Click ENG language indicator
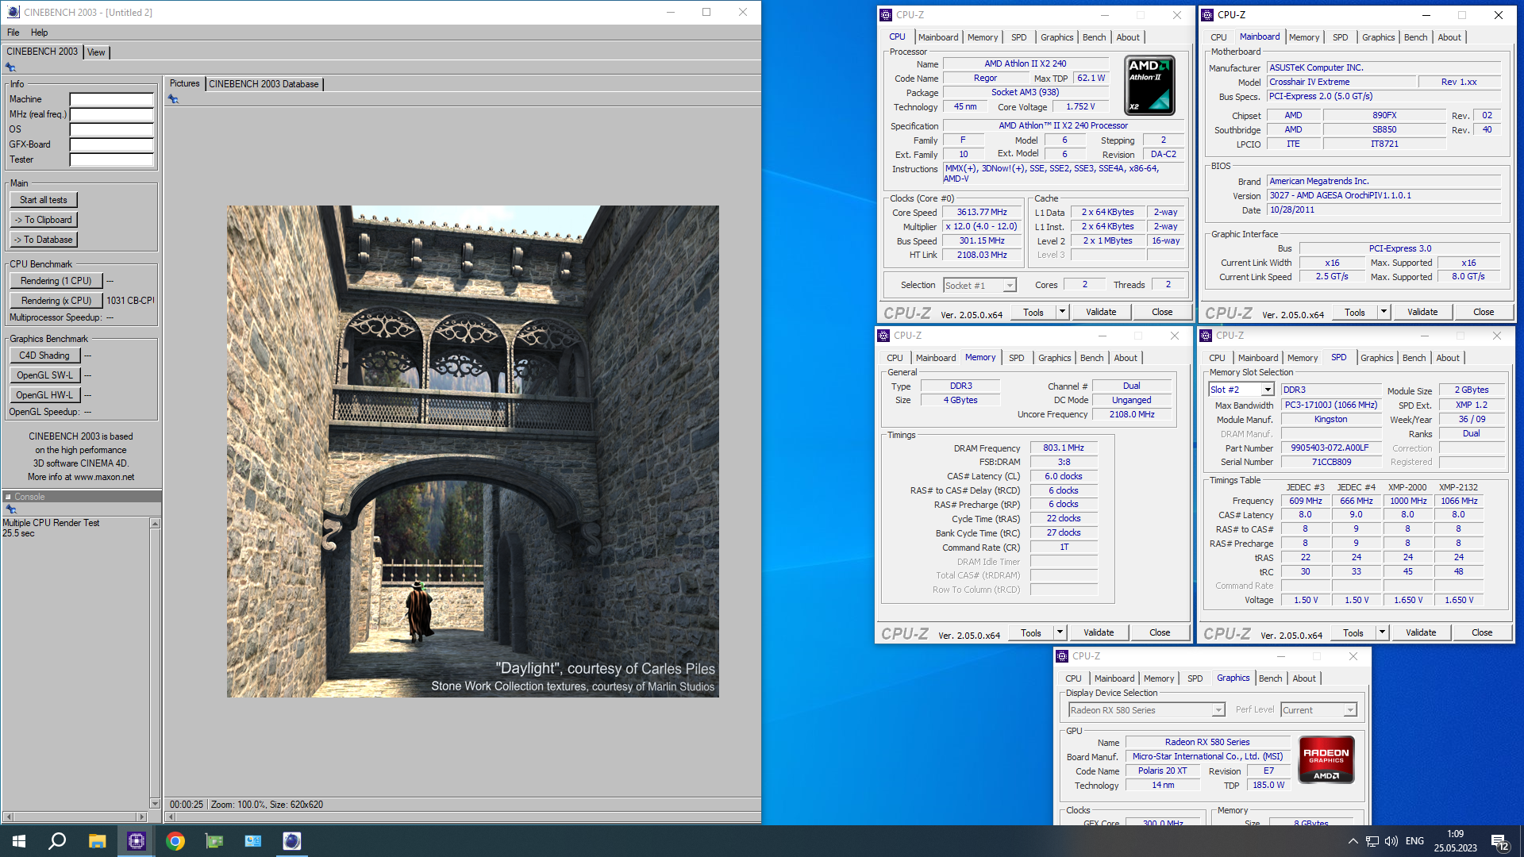The image size is (1524, 857). click(x=1414, y=841)
